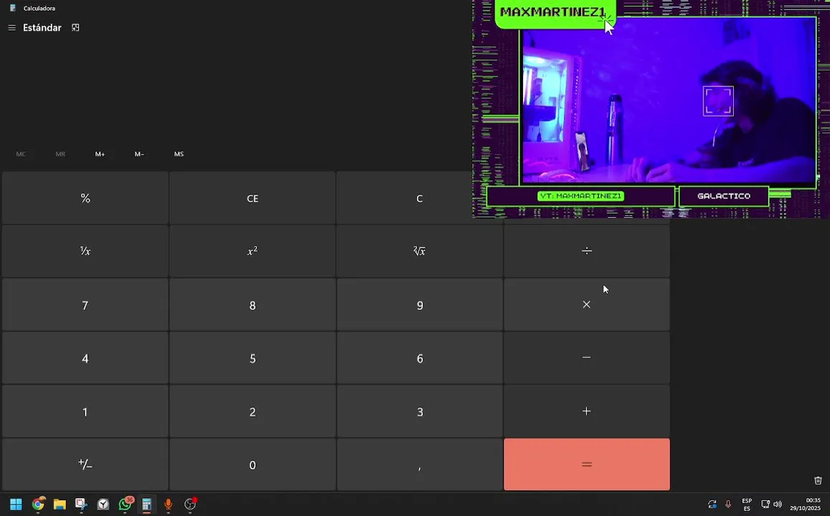Open the ESP ES language switcher
This screenshot has height=516, width=830.
(747, 505)
